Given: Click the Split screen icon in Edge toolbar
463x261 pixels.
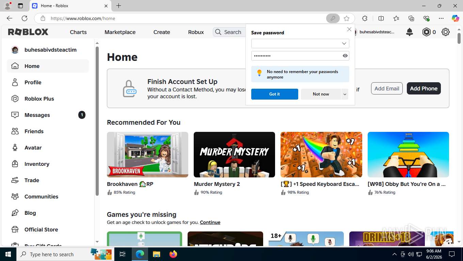Looking at the screenshot, I should coord(381,18).
